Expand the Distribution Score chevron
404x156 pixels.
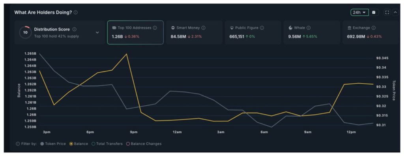(97, 33)
